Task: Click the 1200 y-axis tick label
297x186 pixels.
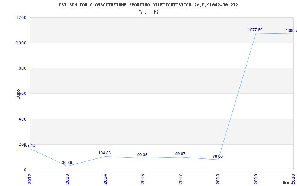Action: [x=21, y=17]
